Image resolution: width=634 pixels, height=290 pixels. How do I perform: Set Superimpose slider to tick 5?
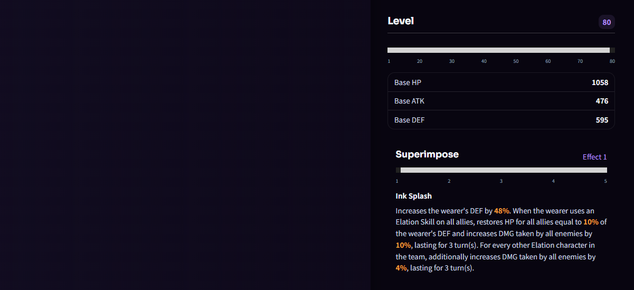tap(605, 170)
